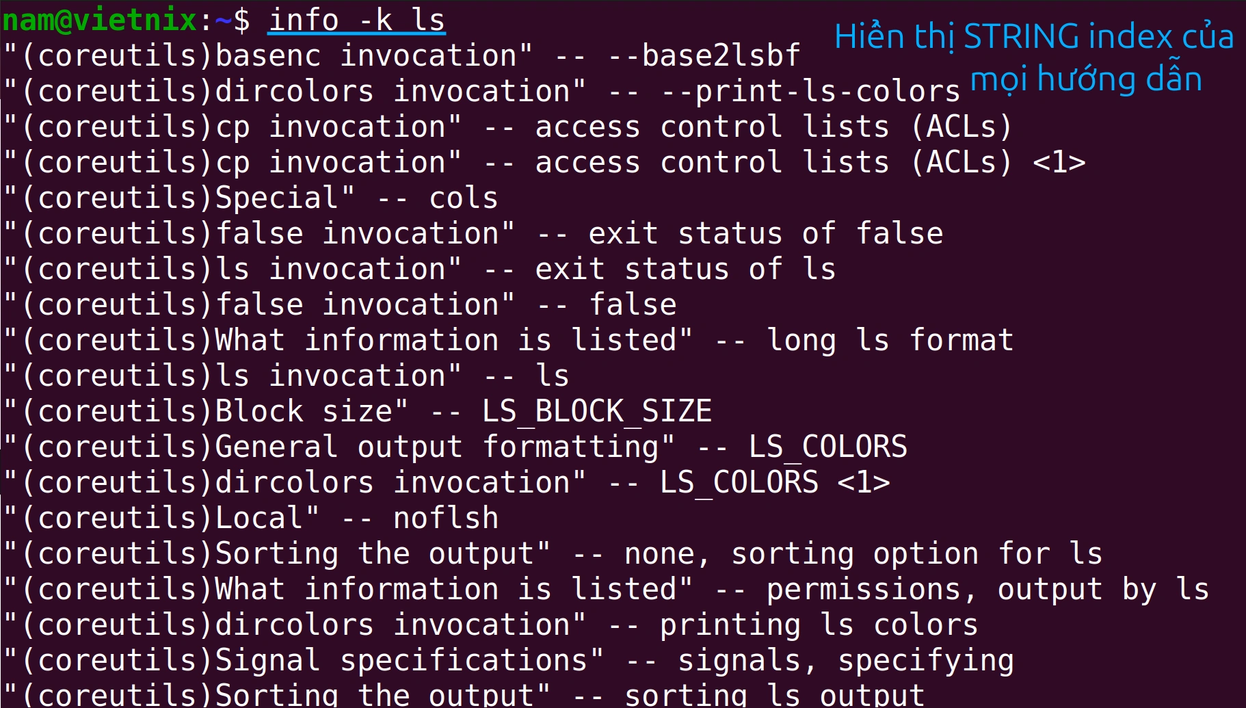This screenshot has height=708, width=1246.
Task: Click the "nam@vietnix" prompt text
Action: (x=100, y=20)
